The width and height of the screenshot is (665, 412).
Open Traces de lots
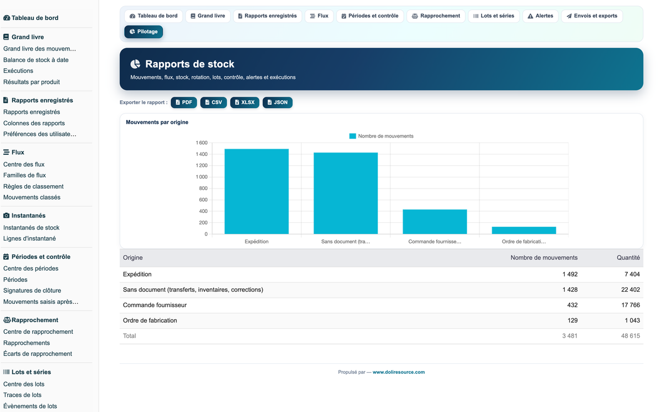(x=22, y=395)
